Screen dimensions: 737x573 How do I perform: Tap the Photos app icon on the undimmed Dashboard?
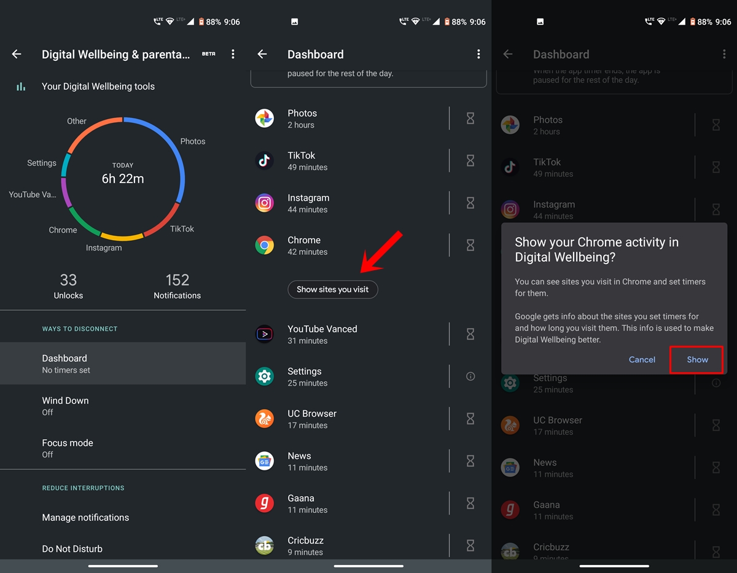pos(265,119)
